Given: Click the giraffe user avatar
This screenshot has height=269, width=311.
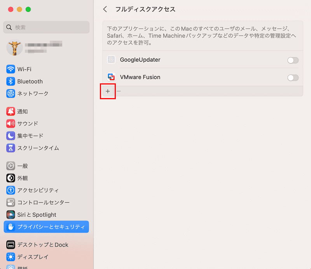Looking at the screenshot, I should [x=14, y=48].
